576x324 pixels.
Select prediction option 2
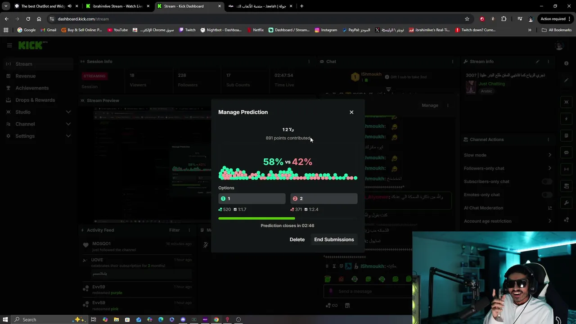tap(324, 198)
